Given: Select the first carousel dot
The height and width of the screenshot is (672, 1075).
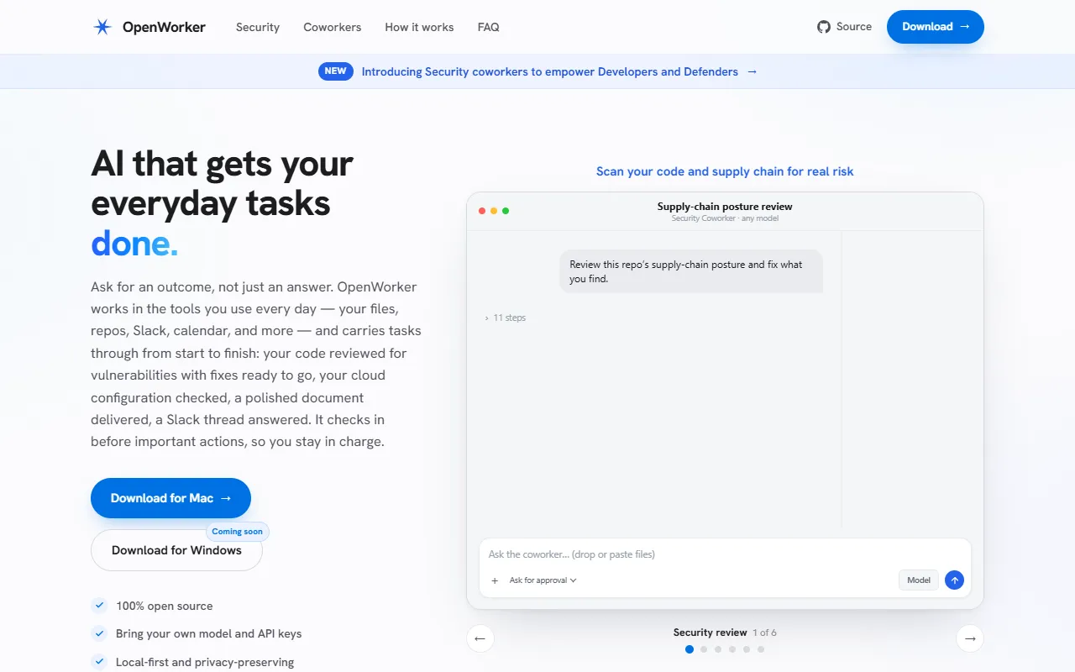Looking at the screenshot, I should (690, 649).
